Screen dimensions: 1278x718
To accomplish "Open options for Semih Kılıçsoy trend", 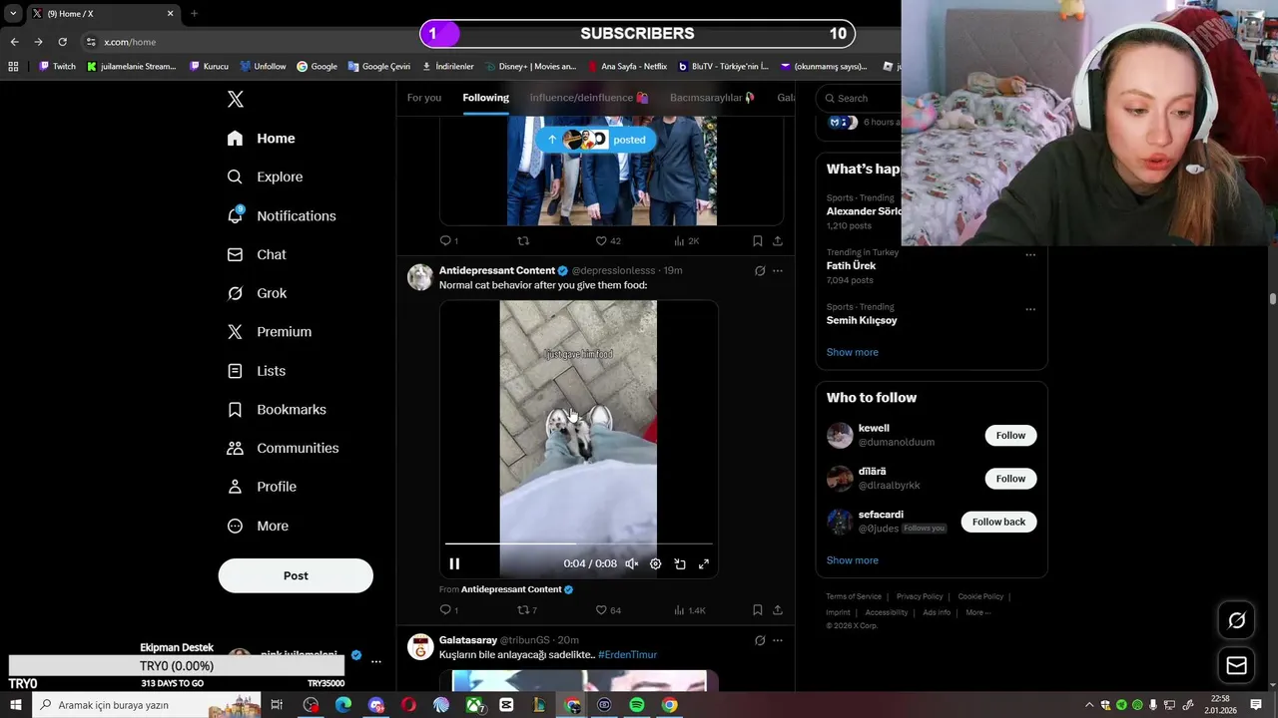I will [1030, 309].
